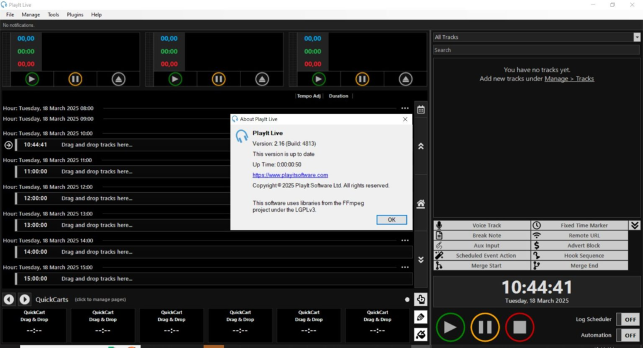This screenshot has width=643, height=348.
Task: Toggle the Automation switch
Action: (628, 335)
